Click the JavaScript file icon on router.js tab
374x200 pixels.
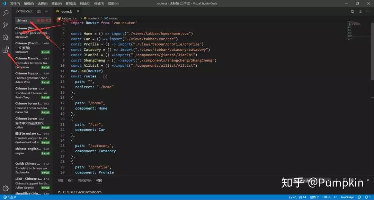pyautogui.click(x=57, y=11)
